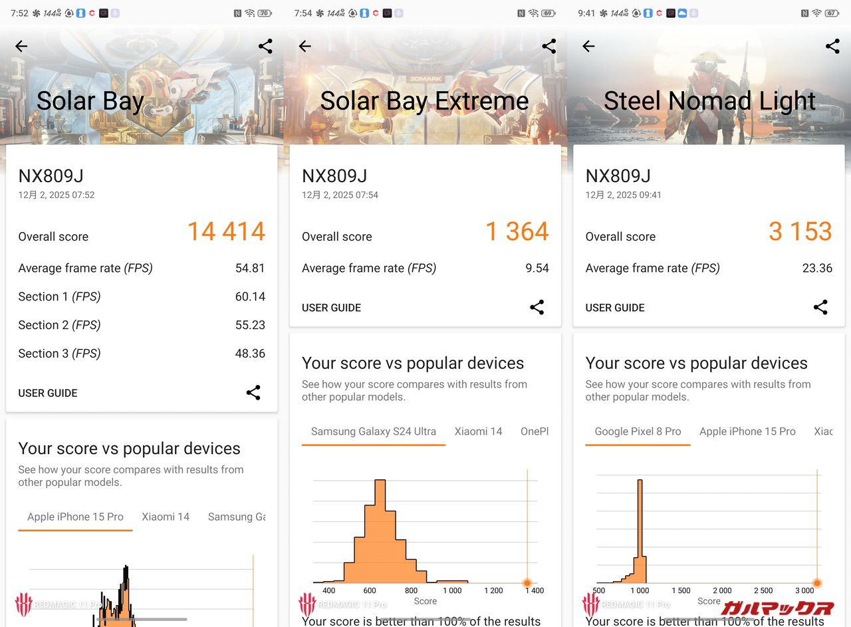Return from the Steel Nomad Light screen
851x627 pixels.
coord(588,46)
